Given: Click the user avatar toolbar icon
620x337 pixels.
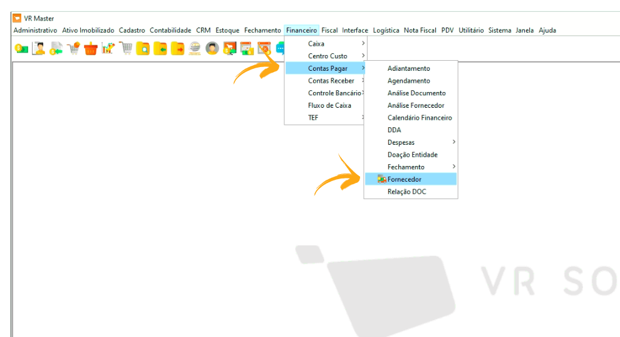Looking at the screenshot, I should pyautogui.click(x=212, y=48).
